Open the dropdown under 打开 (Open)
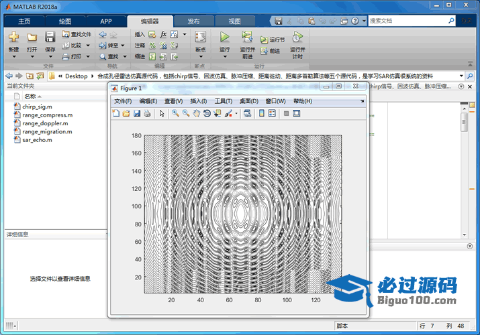 [x=32, y=56]
